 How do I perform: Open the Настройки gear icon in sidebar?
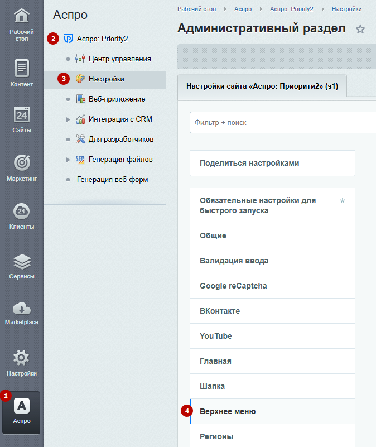click(x=22, y=358)
